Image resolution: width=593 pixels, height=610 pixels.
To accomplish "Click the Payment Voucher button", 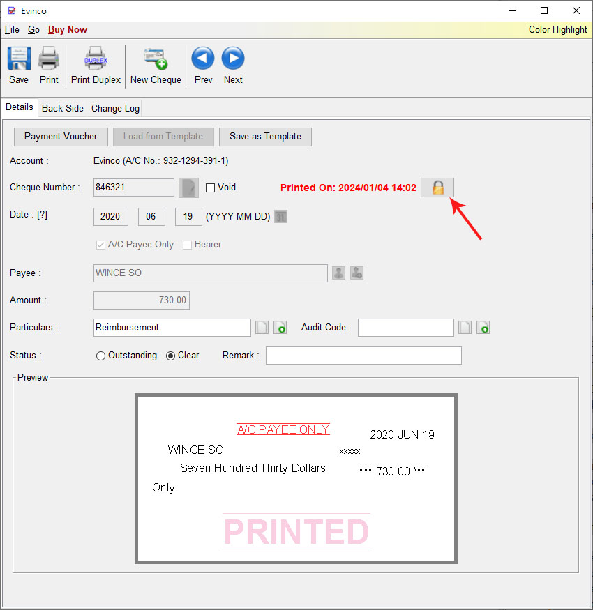I will tap(61, 137).
